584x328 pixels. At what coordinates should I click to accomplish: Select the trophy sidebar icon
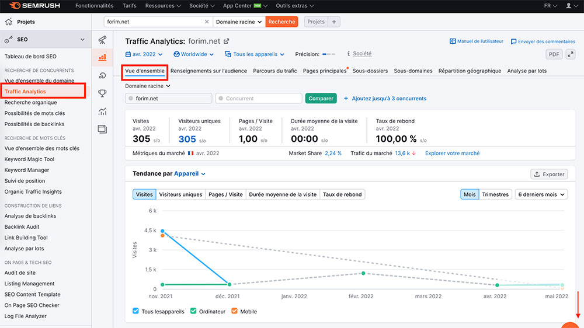coord(102,93)
